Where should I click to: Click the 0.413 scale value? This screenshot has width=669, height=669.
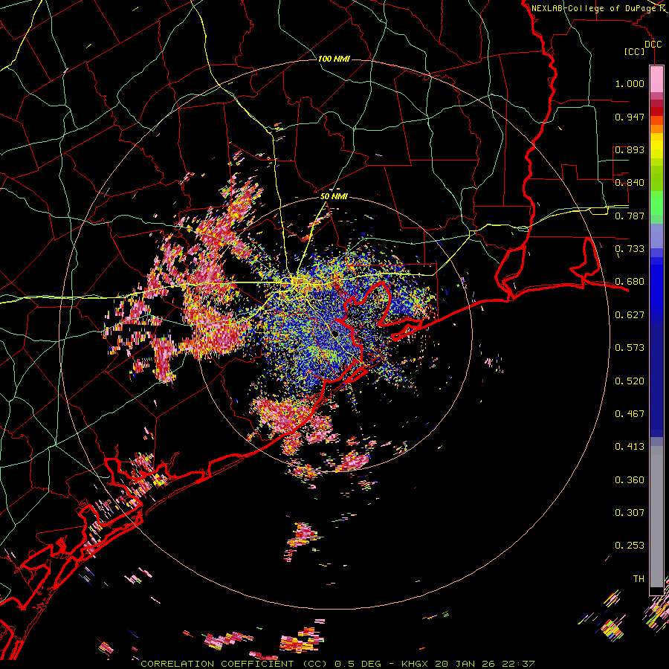tap(630, 447)
